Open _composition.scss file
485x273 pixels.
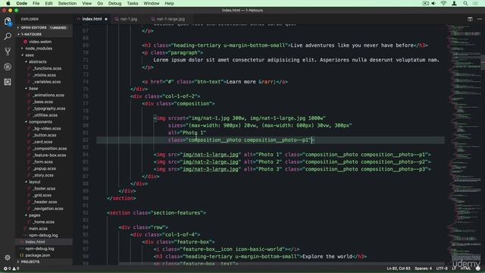49,149
